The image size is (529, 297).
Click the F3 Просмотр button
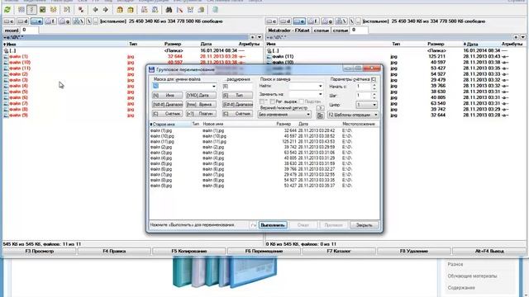40,251
